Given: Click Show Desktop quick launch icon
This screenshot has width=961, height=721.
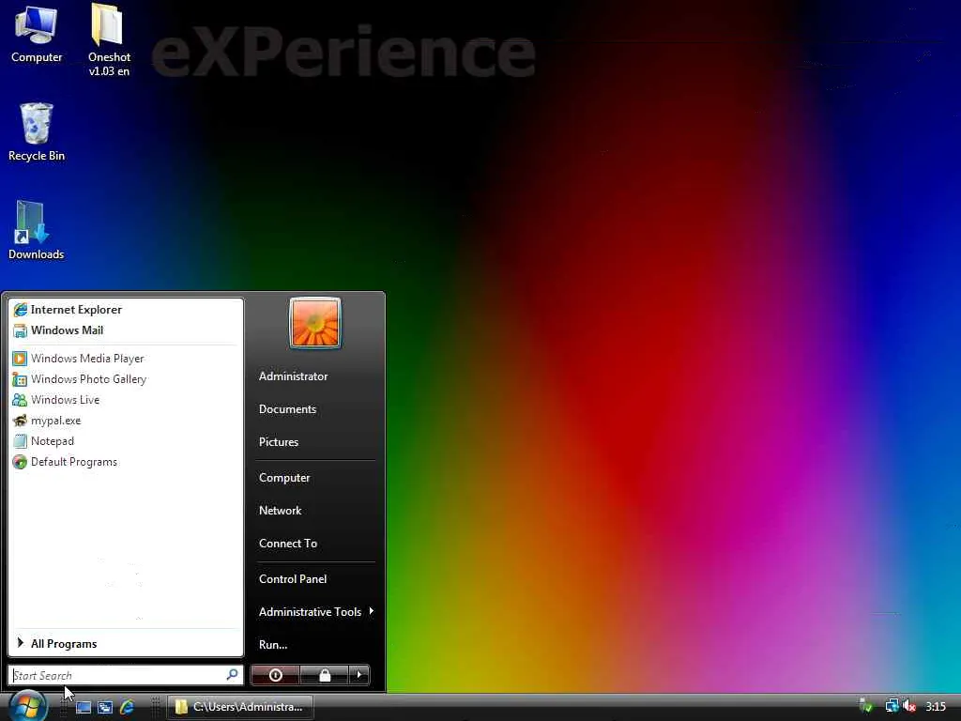Looking at the screenshot, I should (84, 707).
